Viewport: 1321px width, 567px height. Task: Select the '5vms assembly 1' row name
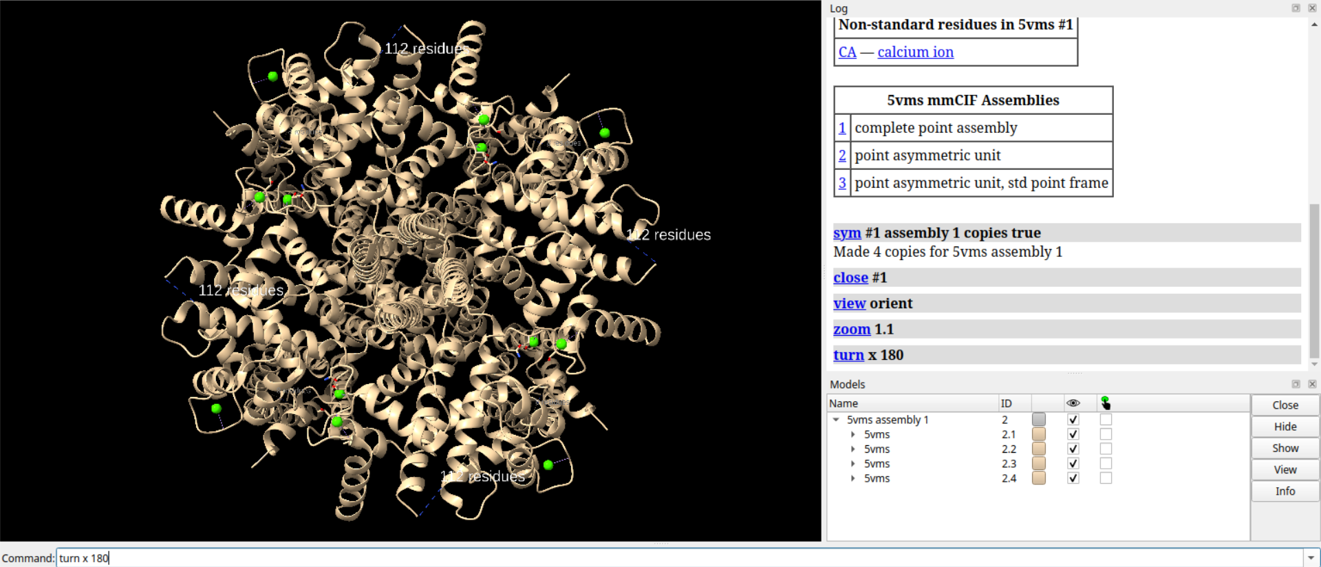[888, 420]
